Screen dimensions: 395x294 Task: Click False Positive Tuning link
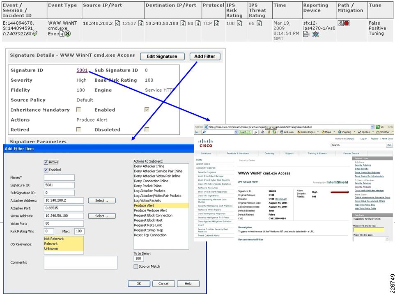click(377, 28)
